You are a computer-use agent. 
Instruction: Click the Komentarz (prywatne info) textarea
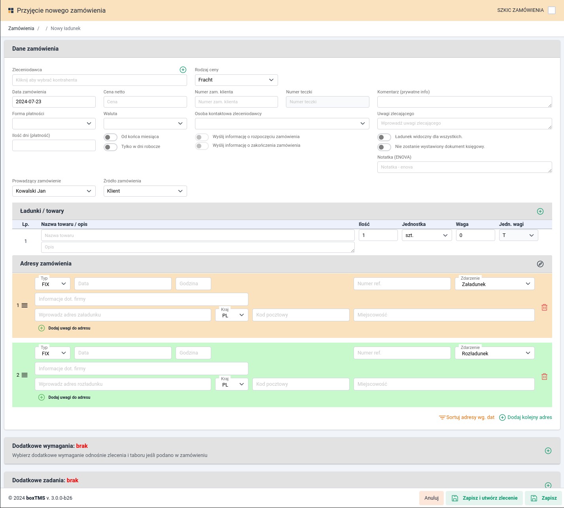click(x=465, y=102)
